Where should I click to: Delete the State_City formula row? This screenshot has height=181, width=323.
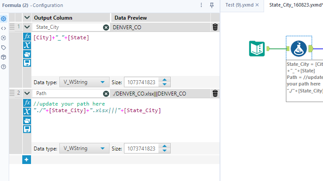215,27
